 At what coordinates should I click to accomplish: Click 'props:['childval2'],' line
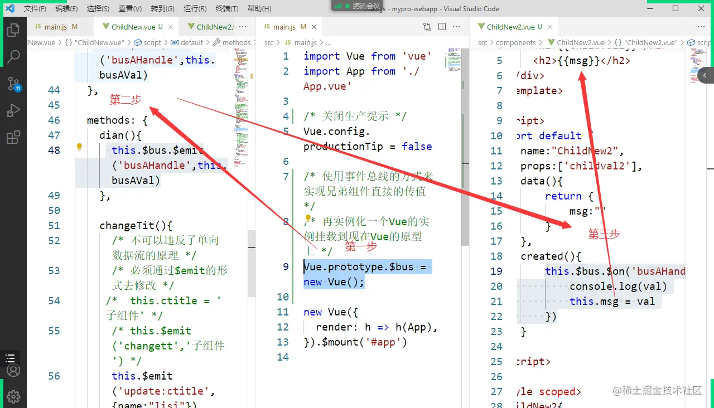(581, 166)
